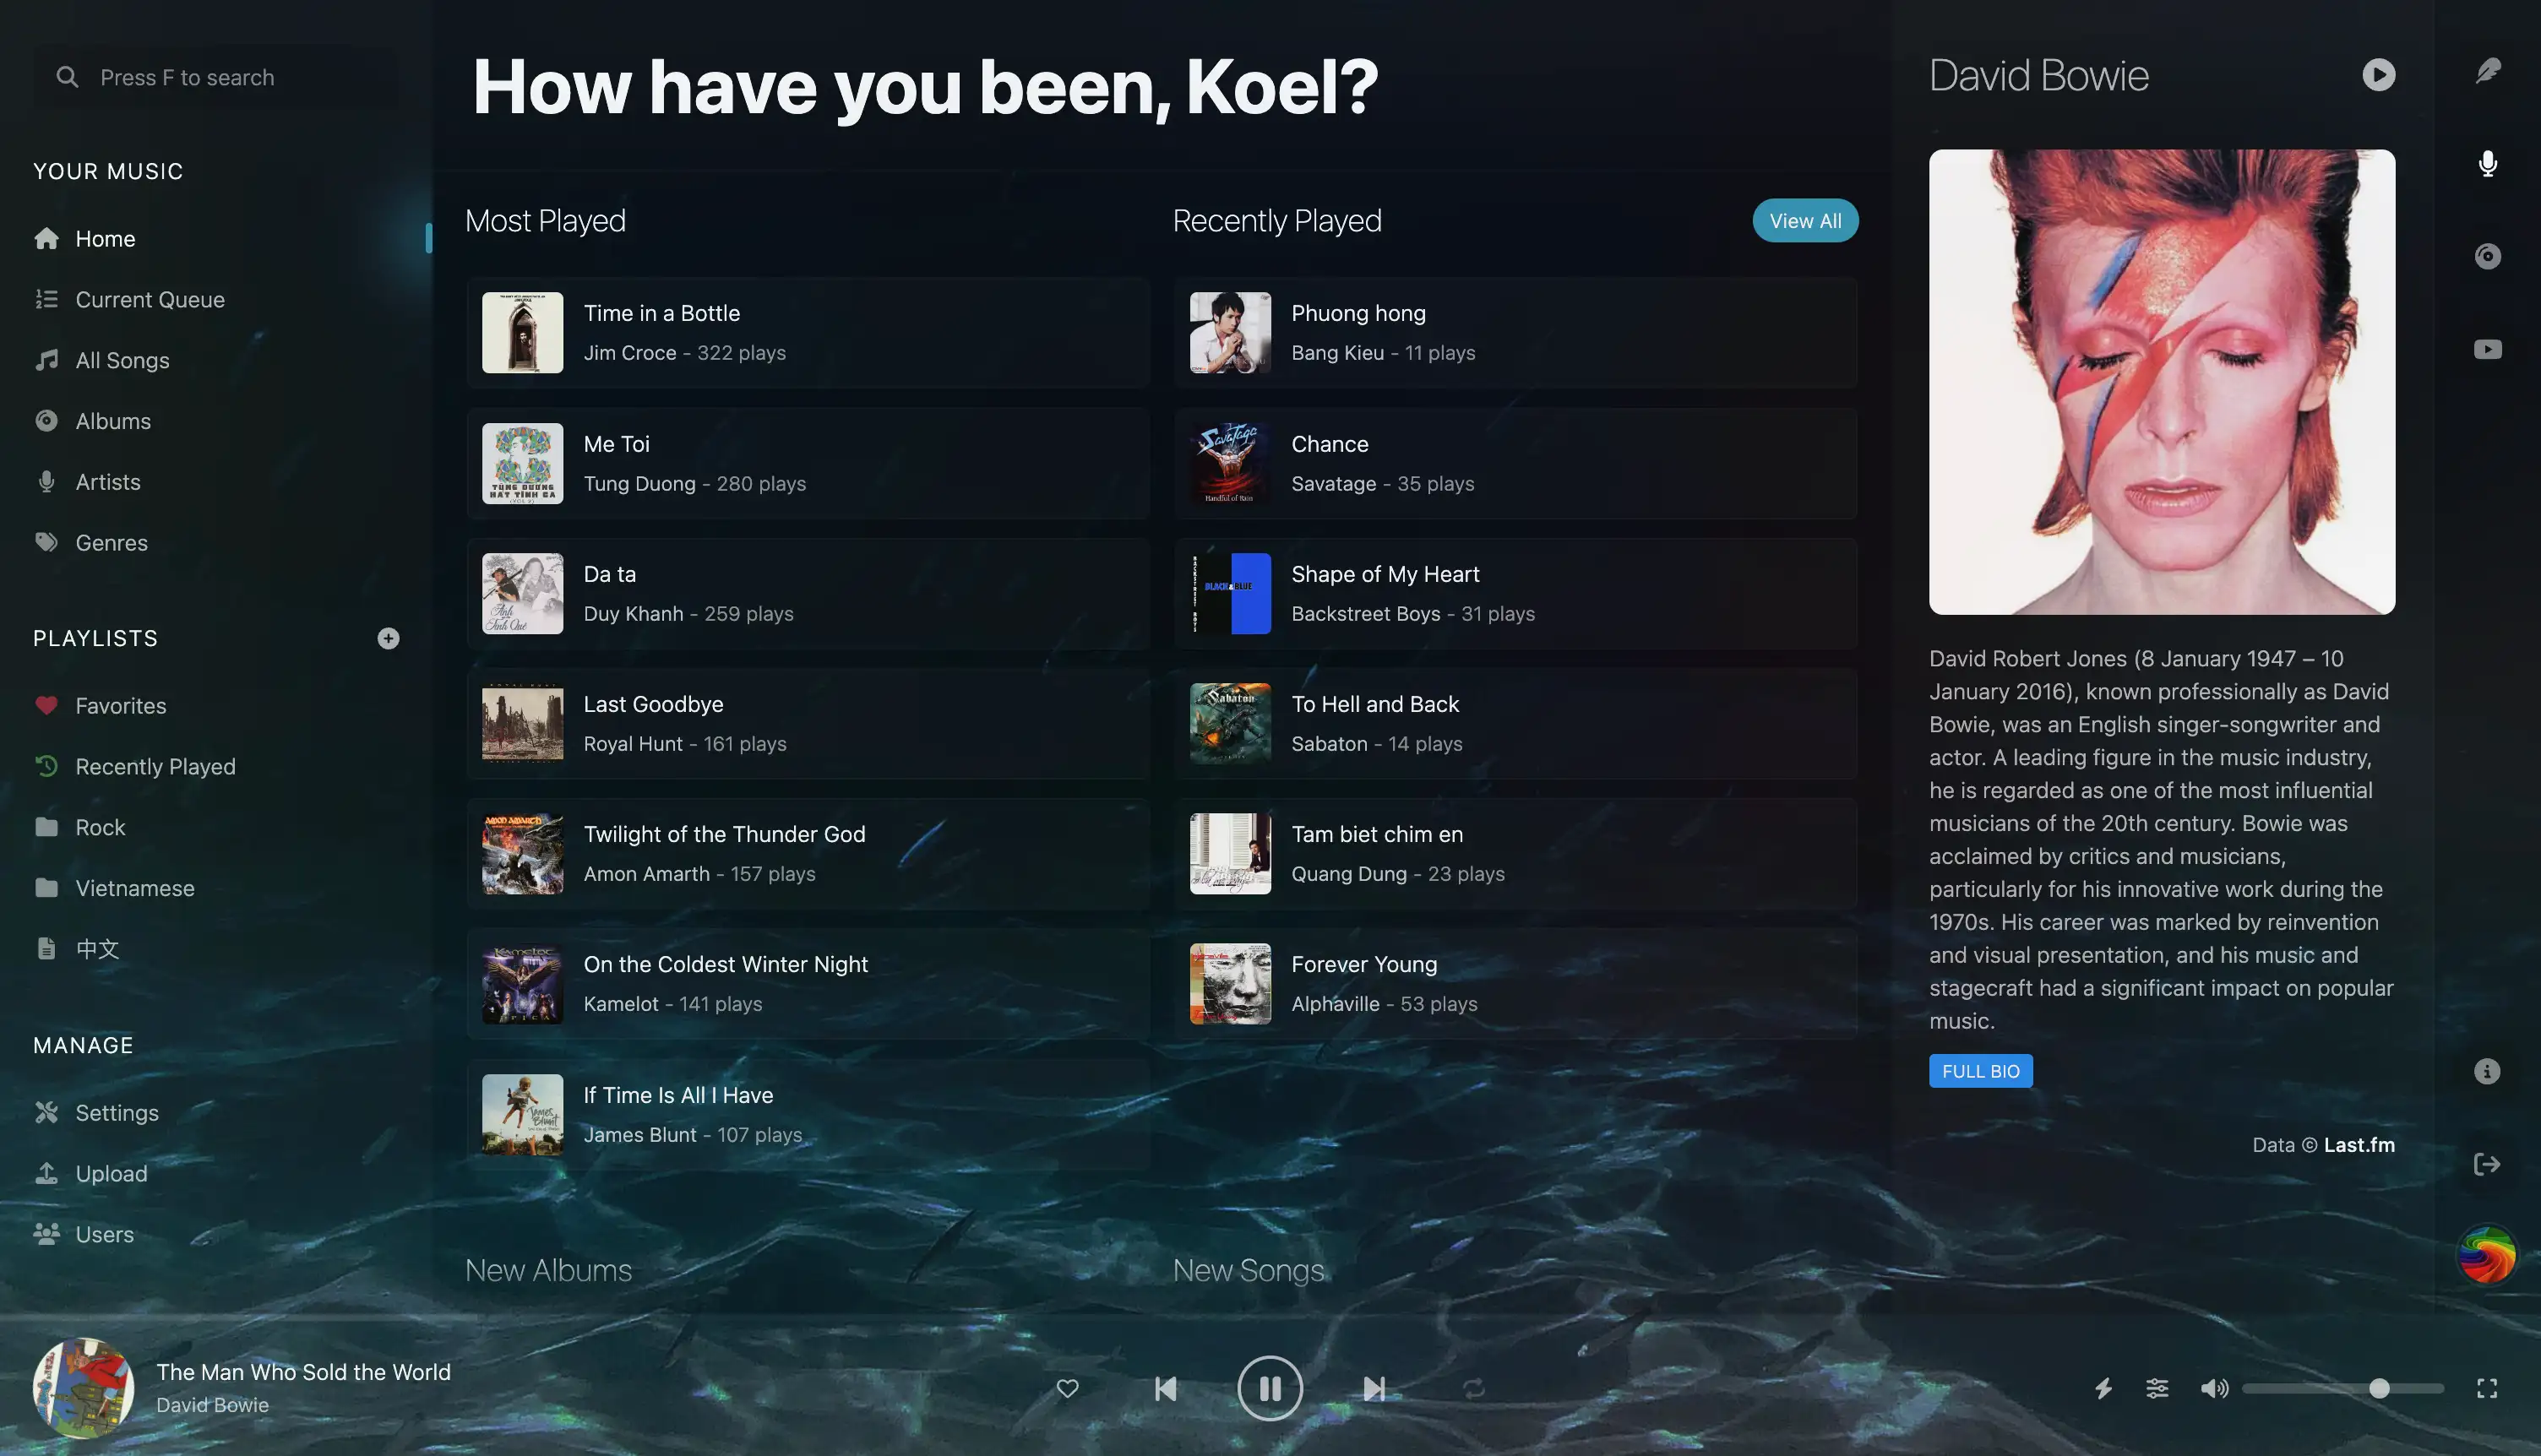Click the lightning bolt visualizer icon

[x=2103, y=1388]
